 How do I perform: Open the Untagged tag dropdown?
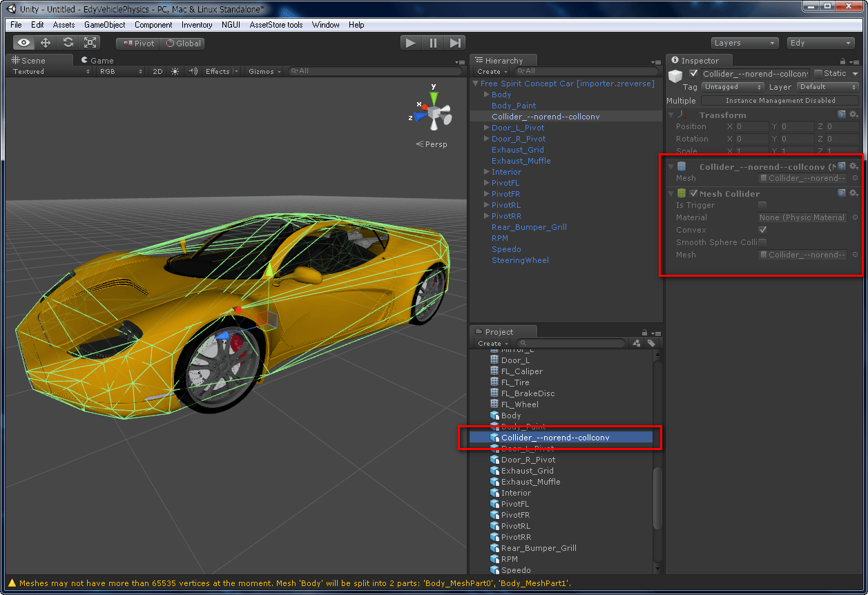732,87
